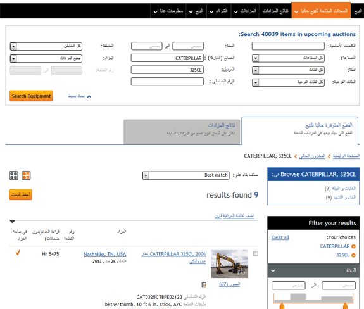Open inspection report icon beside photos link

pyautogui.click(x=204, y=284)
